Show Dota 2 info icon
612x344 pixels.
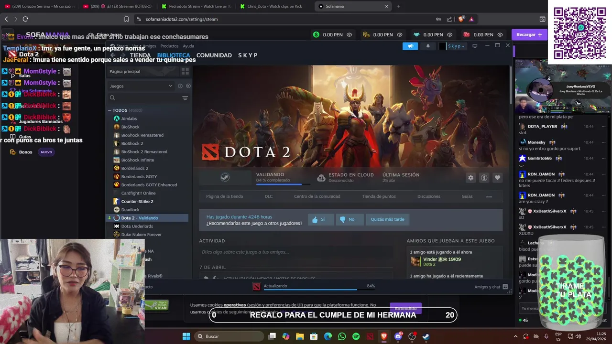[x=484, y=178]
